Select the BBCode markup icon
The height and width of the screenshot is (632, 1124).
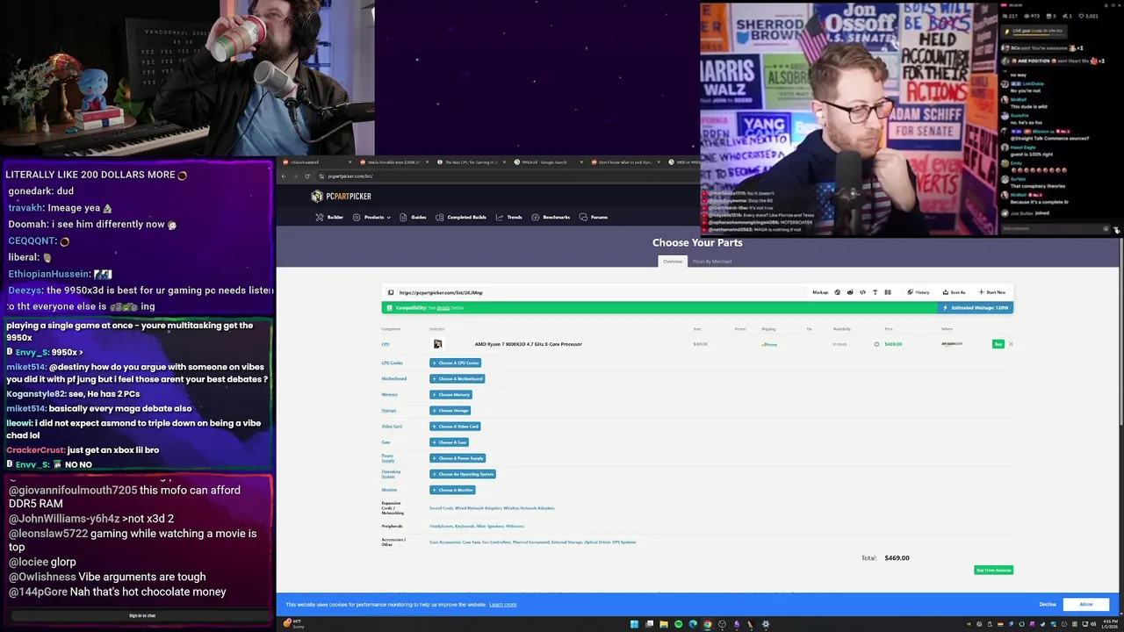[888, 292]
